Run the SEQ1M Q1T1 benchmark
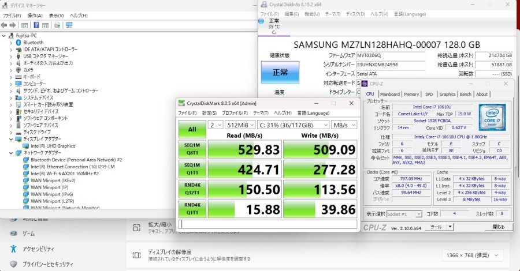The image size is (520, 271). pyautogui.click(x=192, y=169)
